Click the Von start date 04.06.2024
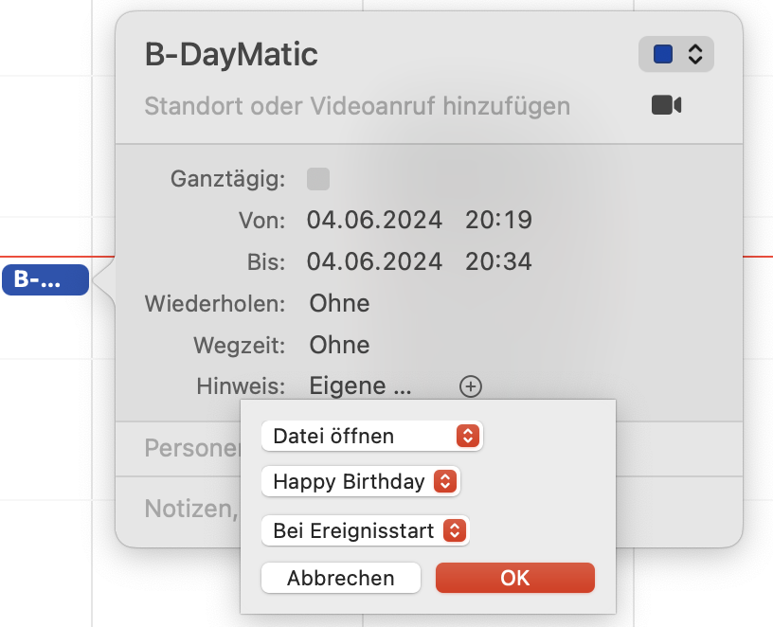773x627 pixels. pos(374,221)
